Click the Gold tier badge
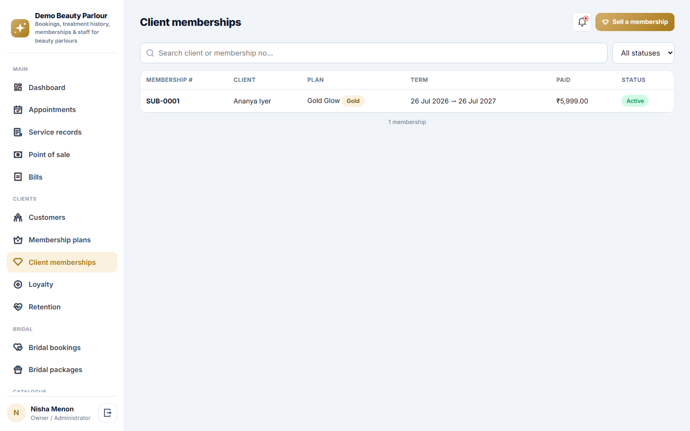Image resolution: width=690 pixels, height=431 pixels. (353, 101)
